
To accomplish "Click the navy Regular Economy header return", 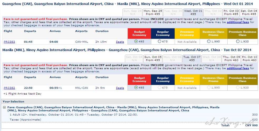I will 163,80.
